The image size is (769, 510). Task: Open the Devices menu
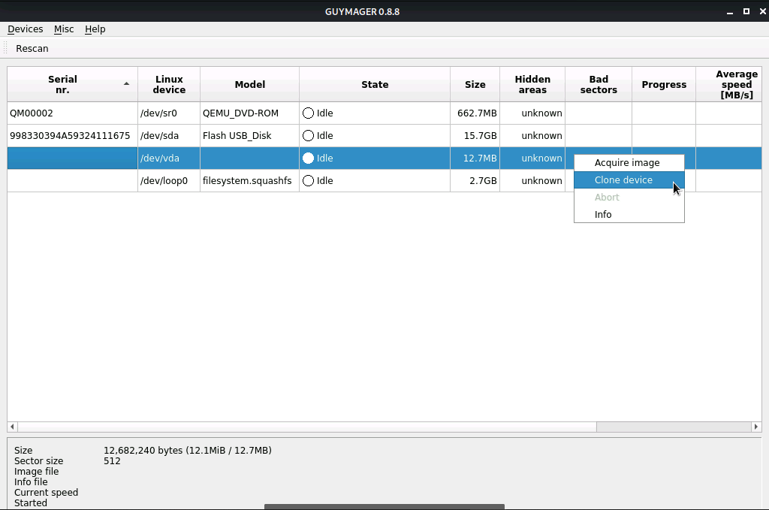coord(25,29)
